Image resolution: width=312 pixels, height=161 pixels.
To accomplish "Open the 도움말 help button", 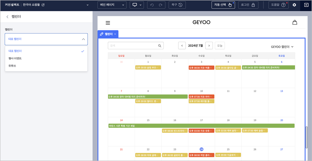I will click(x=278, y=5).
